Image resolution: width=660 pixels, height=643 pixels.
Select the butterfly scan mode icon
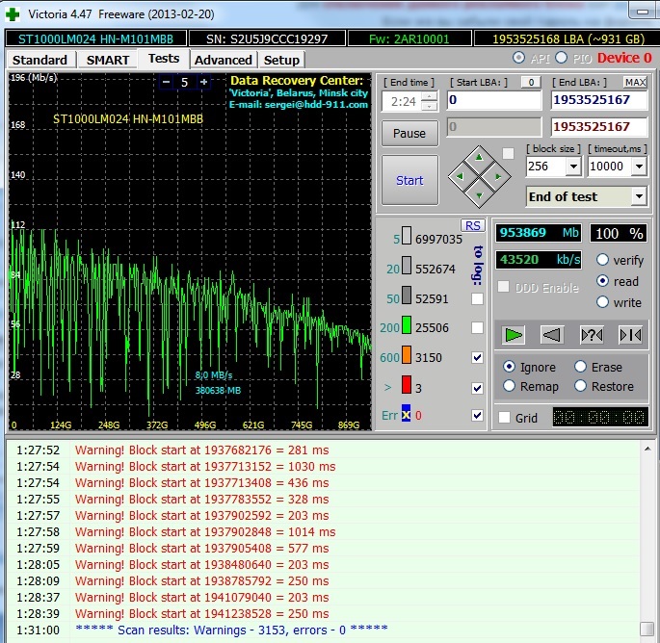tap(629, 334)
